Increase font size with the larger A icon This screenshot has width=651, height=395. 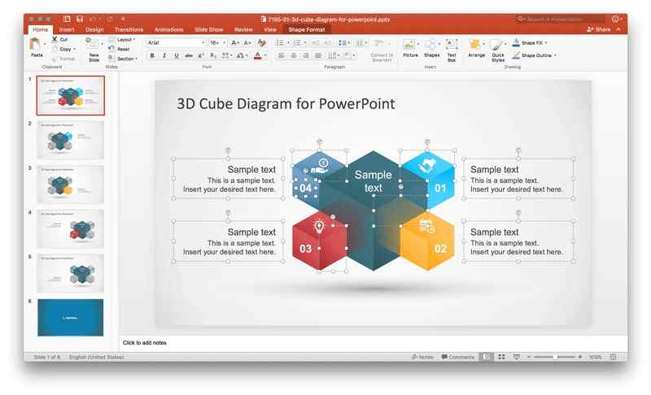[x=234, y=43]
